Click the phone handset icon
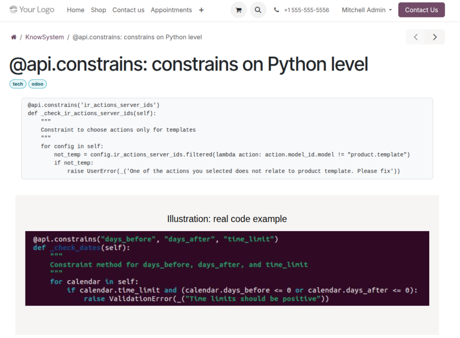Viewport: 460px width, 338px height. [277, 10]
